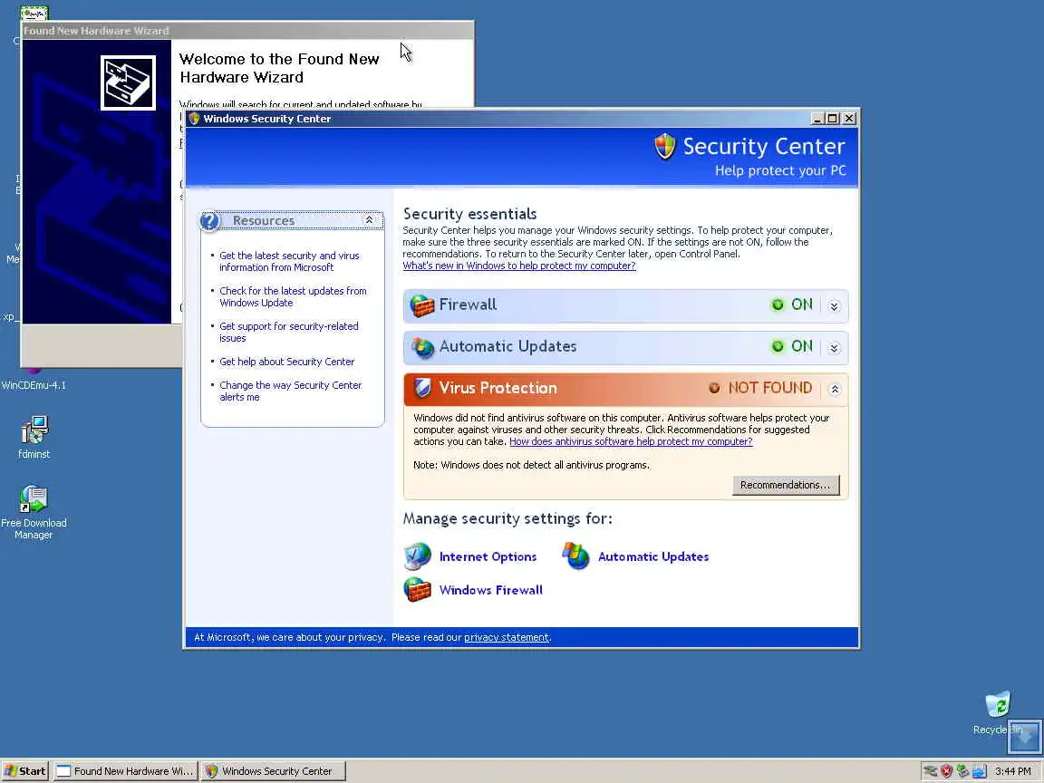
Task: Minimize the Windows Security Center window
Action: point(817,119)
